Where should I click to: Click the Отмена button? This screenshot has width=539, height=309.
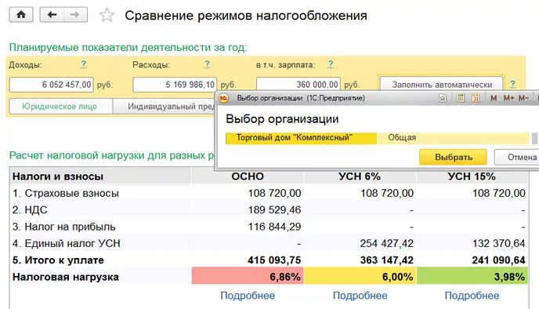[x=517, y=158]
